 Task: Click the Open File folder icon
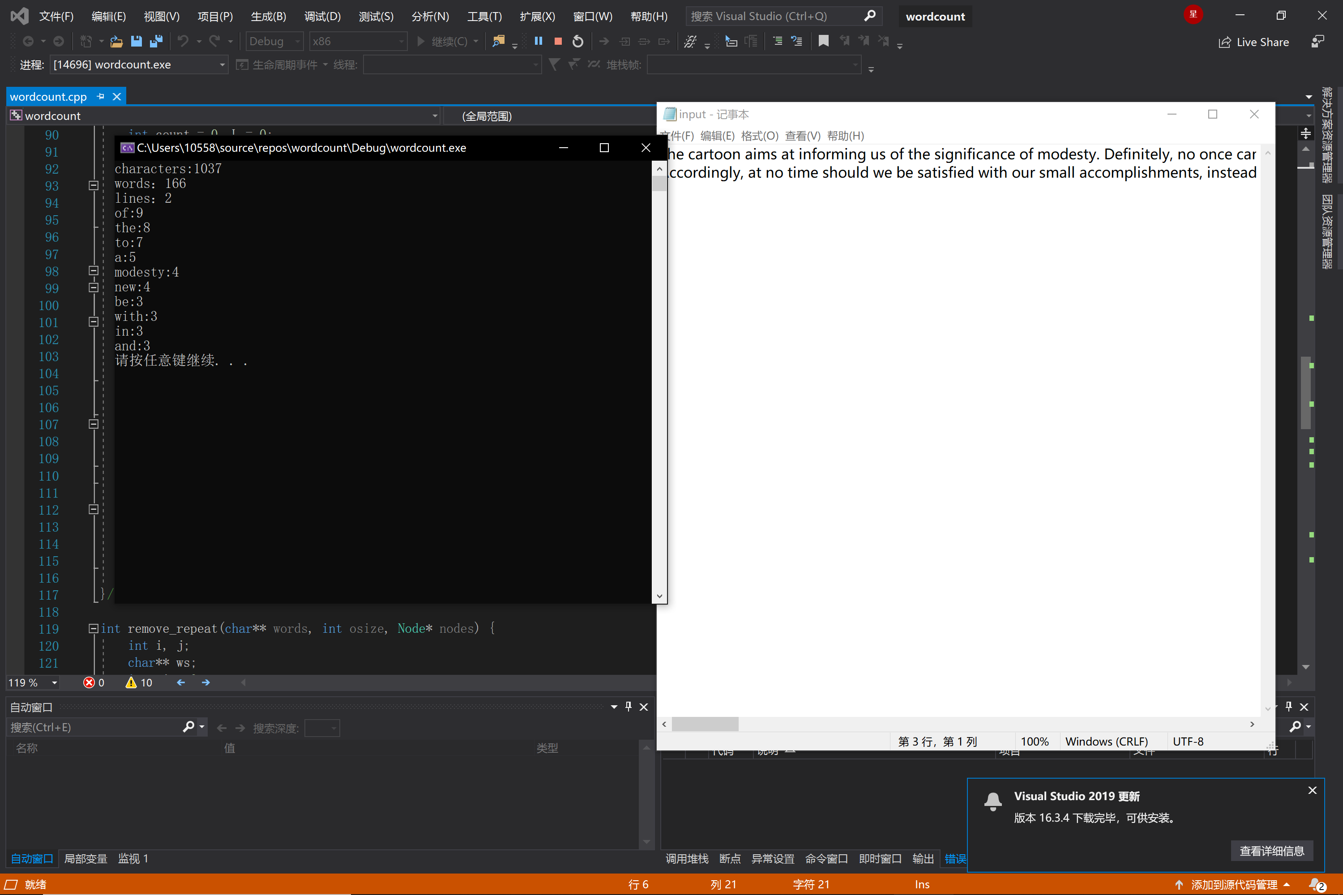(116, 41)
